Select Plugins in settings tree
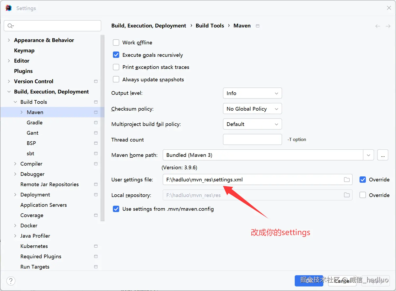396x291 pixels. pyautogui.click(x=23, y=71)
